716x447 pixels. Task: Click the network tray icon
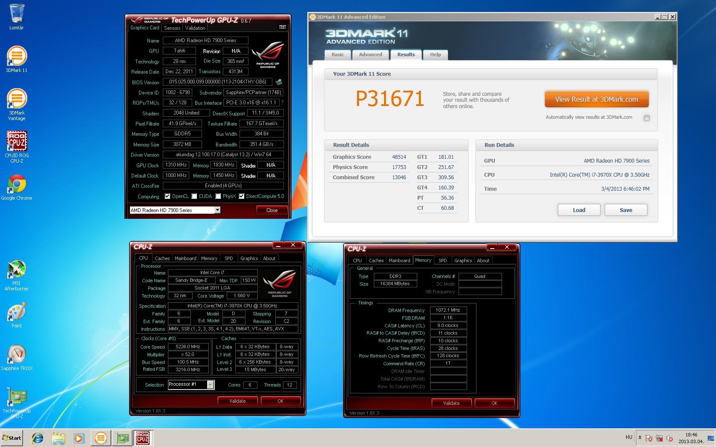(659, 438)
